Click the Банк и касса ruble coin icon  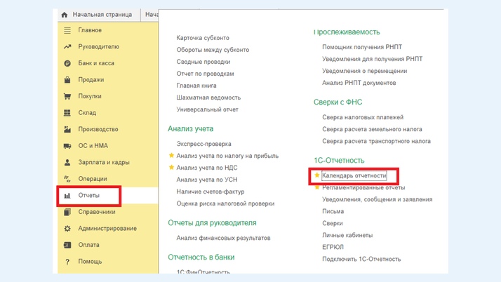[x=67, y=63]
